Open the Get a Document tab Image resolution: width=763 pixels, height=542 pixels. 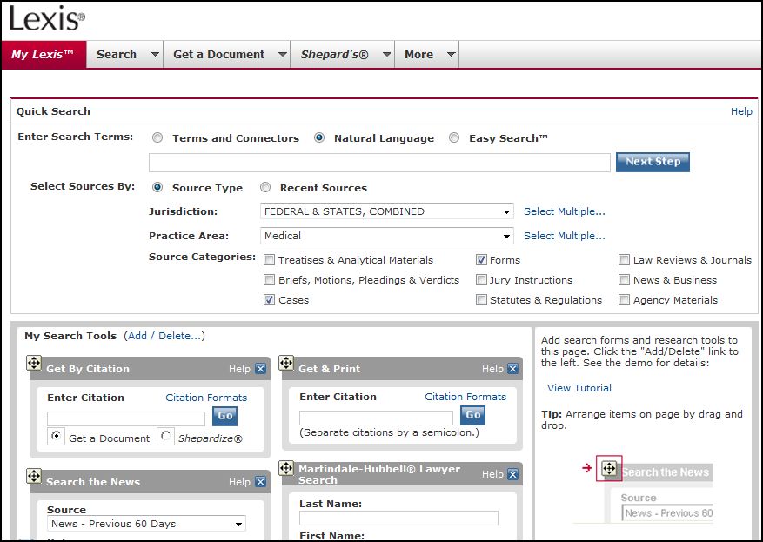click(x=218, y=54)
